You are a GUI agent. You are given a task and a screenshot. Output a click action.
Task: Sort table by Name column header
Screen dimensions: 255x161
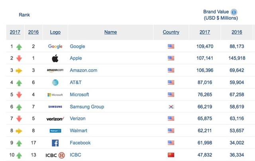click(110, 32)
